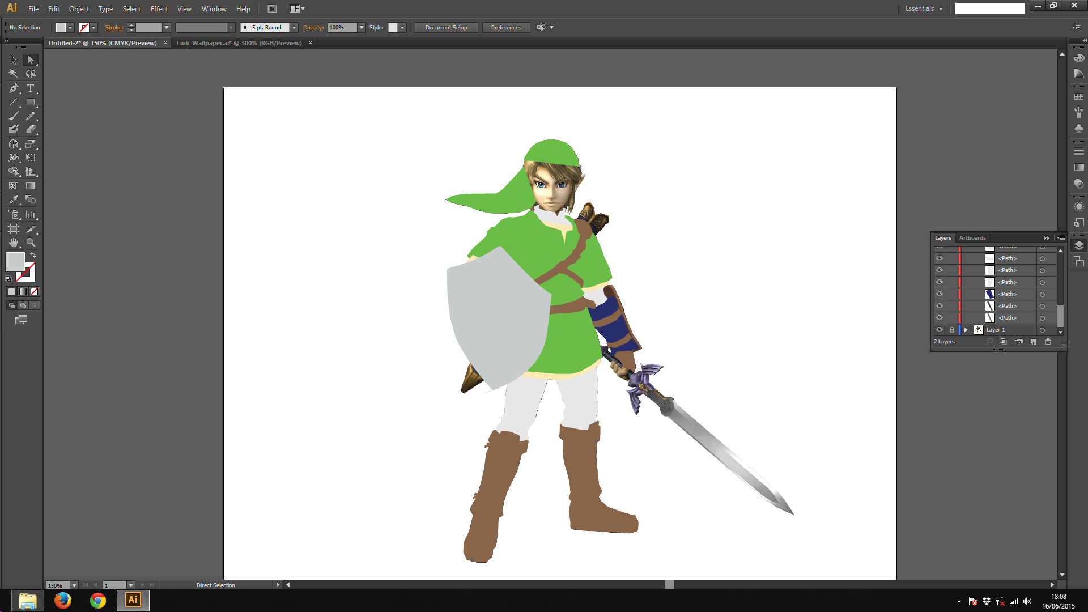Select the Perspective Grid tool
Viewport: 1088px width, 612px height.
[31, 171]
